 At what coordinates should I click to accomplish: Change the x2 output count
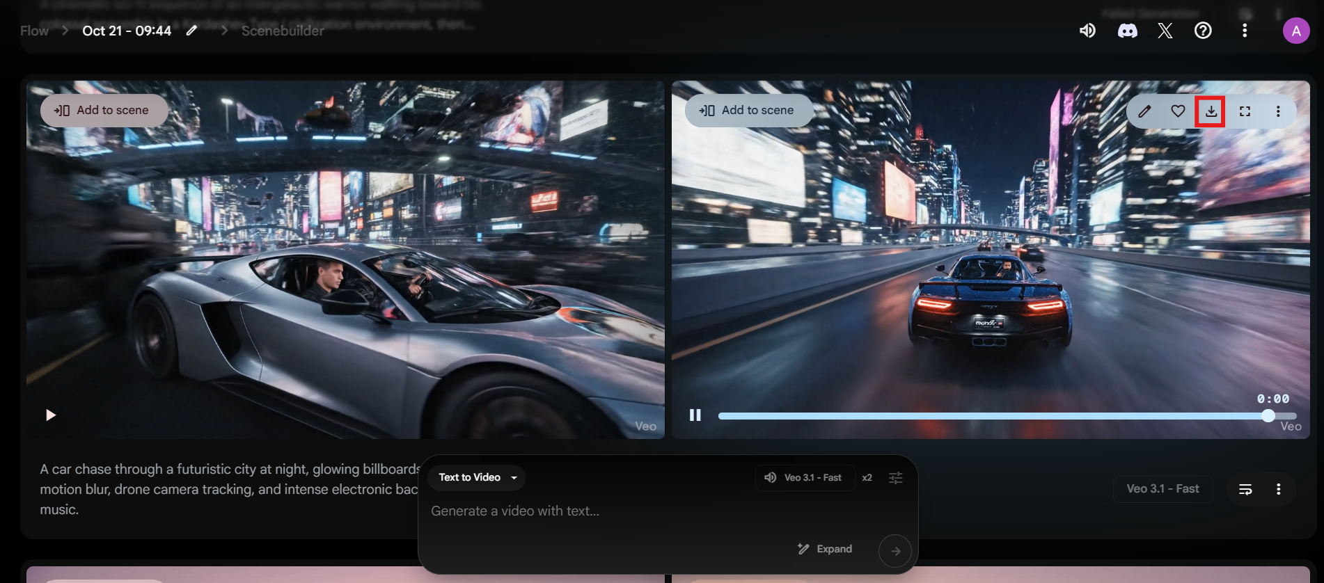pyautogui.click(x=867, y=477)
